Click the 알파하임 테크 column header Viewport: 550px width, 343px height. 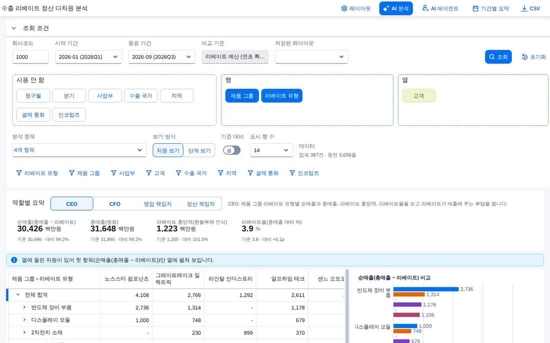click(282, 279)
